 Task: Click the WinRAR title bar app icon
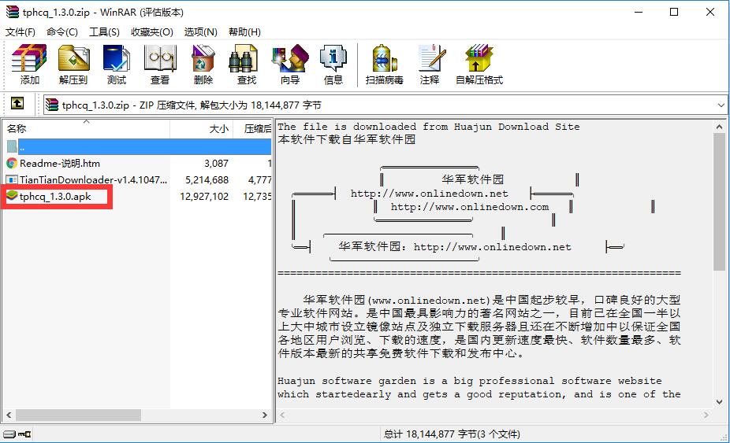click(x=12, y=12)
